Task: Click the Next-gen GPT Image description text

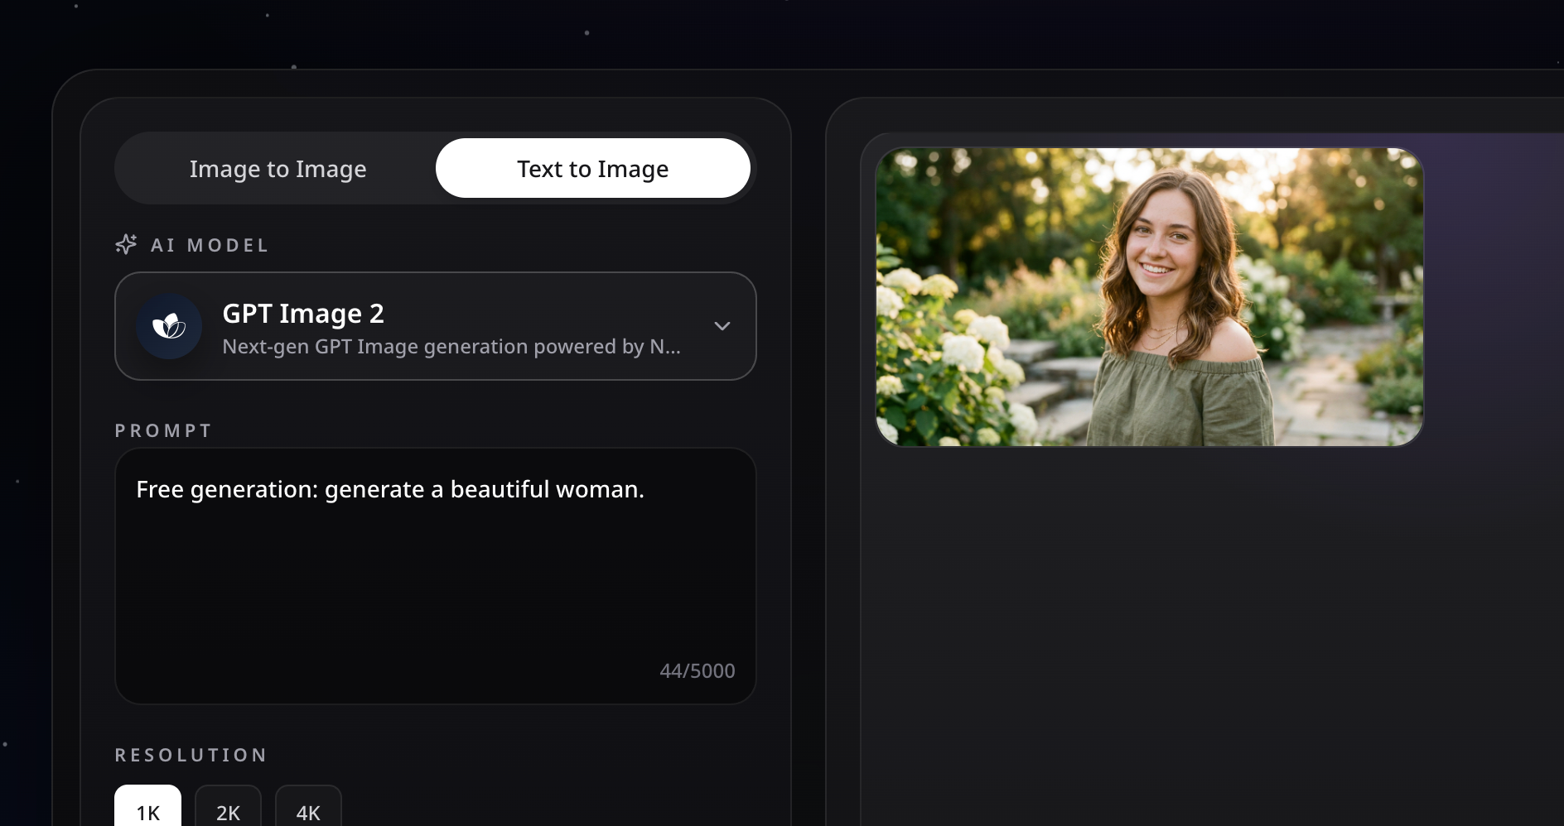Action: tap(451, 347)
